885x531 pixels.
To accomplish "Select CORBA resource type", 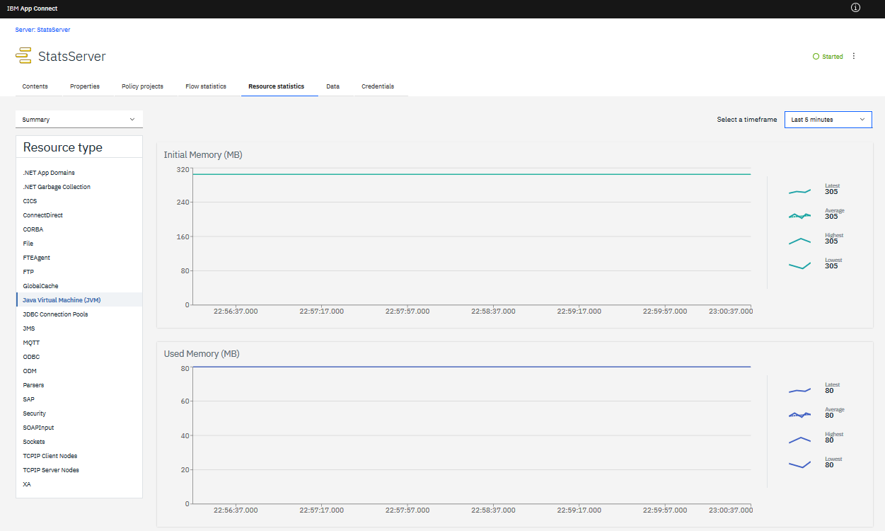I will [79, 229].
